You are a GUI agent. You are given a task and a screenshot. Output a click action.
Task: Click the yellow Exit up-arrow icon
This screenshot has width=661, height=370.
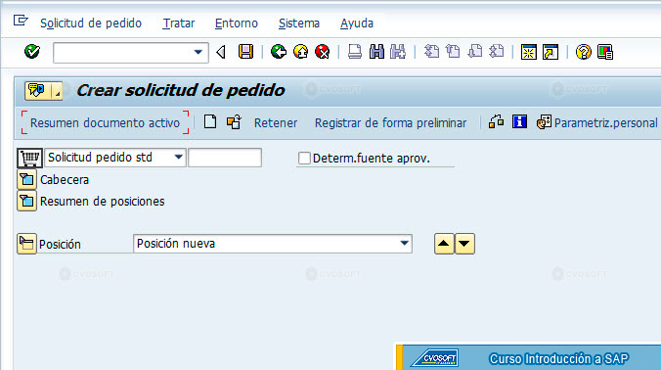click(x=300, y=52)
